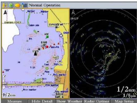Click the radar range 1/2nm readout
Viewport: 137px width, 103px height.
(126, 89)
